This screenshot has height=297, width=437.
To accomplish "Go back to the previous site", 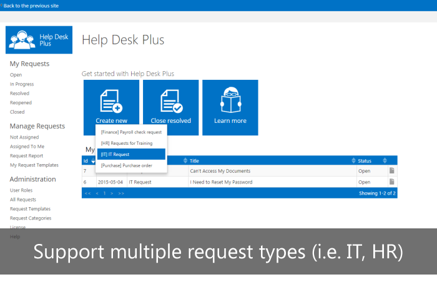I will coord(31,6).
